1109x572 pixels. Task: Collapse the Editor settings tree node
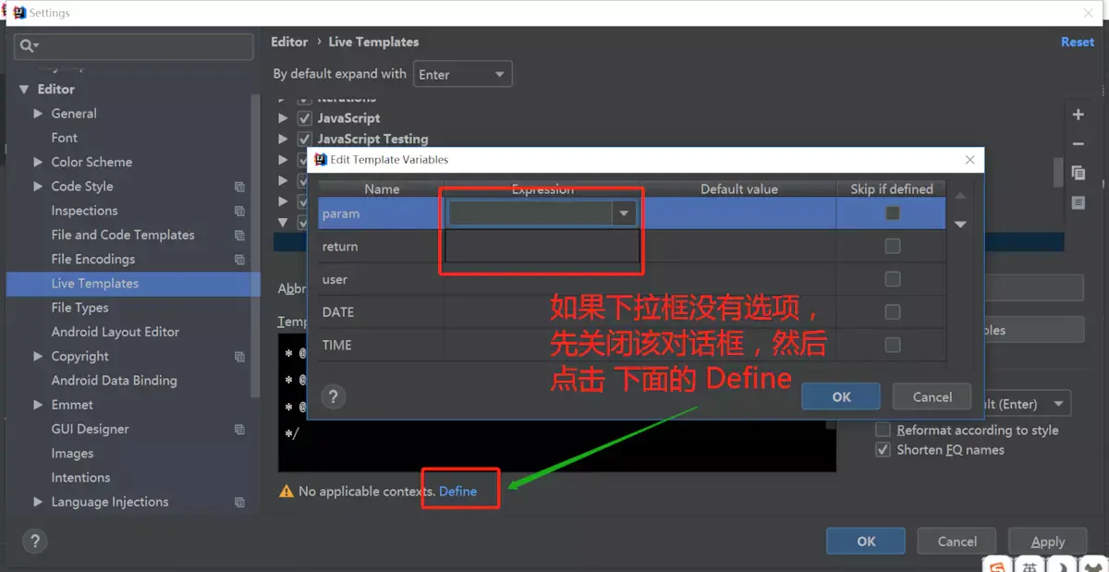coord(24,90)
